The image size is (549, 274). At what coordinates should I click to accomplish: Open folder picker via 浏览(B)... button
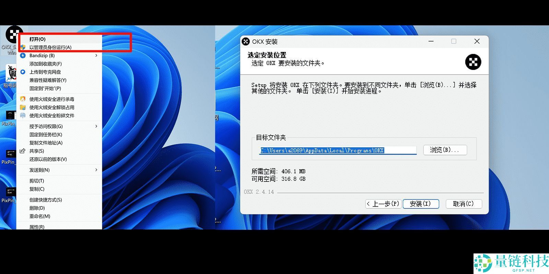click(445, 150)
